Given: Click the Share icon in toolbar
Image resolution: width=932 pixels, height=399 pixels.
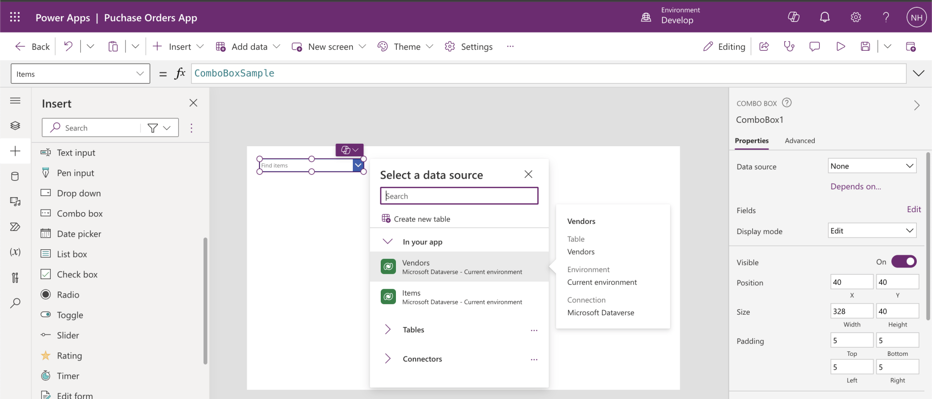Looking at the screenshot, I should [x=764, y=47].
